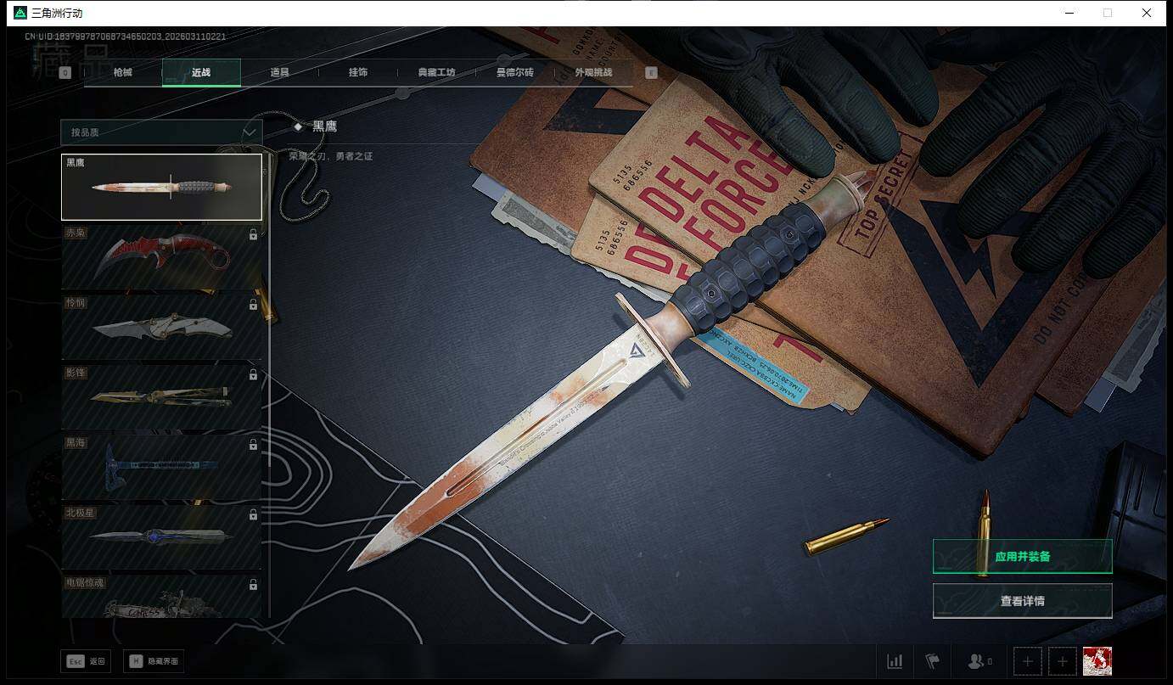Select the 近战 tab
Screen dimensions: 1173x685
[x=201, y=73]
